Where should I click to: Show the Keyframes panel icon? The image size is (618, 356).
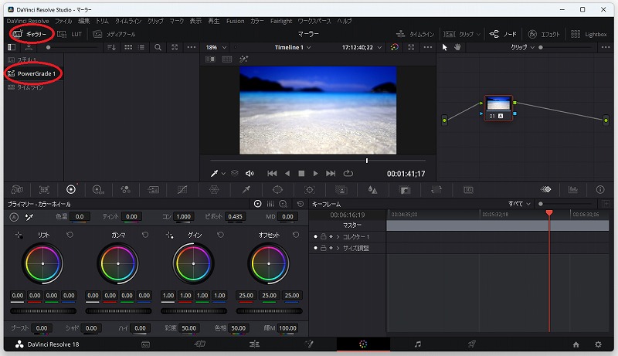tap(546, 189)
